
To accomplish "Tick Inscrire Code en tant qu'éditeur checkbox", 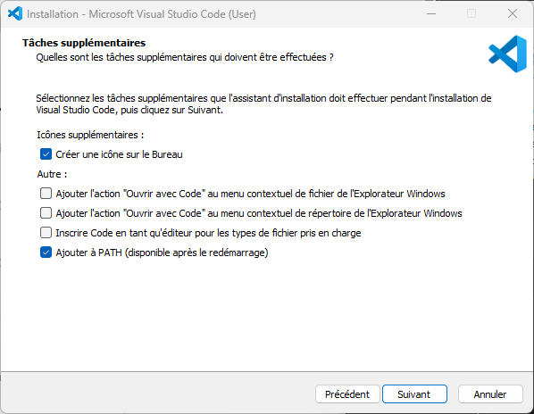I will point(46,233).
